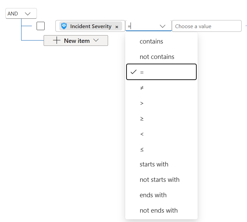
Task: Select less than or equal (≤) operator
Action: point(142,149)
